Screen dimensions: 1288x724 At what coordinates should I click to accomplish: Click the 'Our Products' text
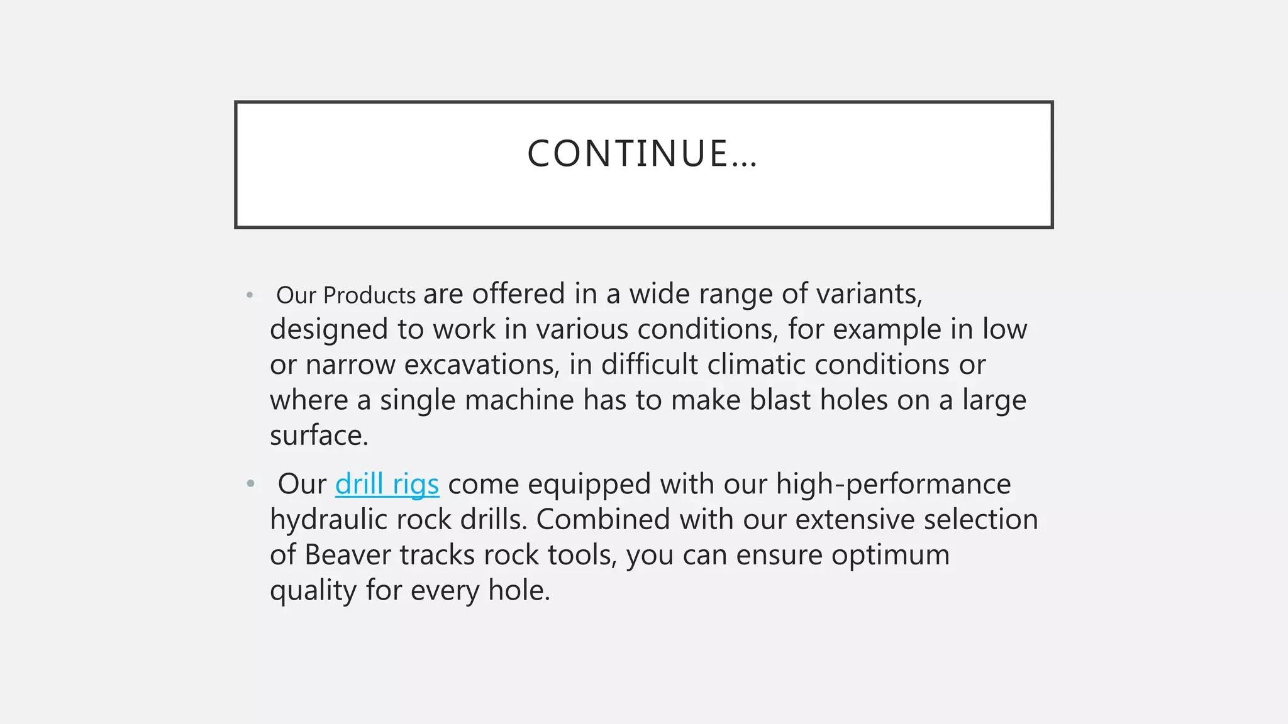tap(346, 295)
